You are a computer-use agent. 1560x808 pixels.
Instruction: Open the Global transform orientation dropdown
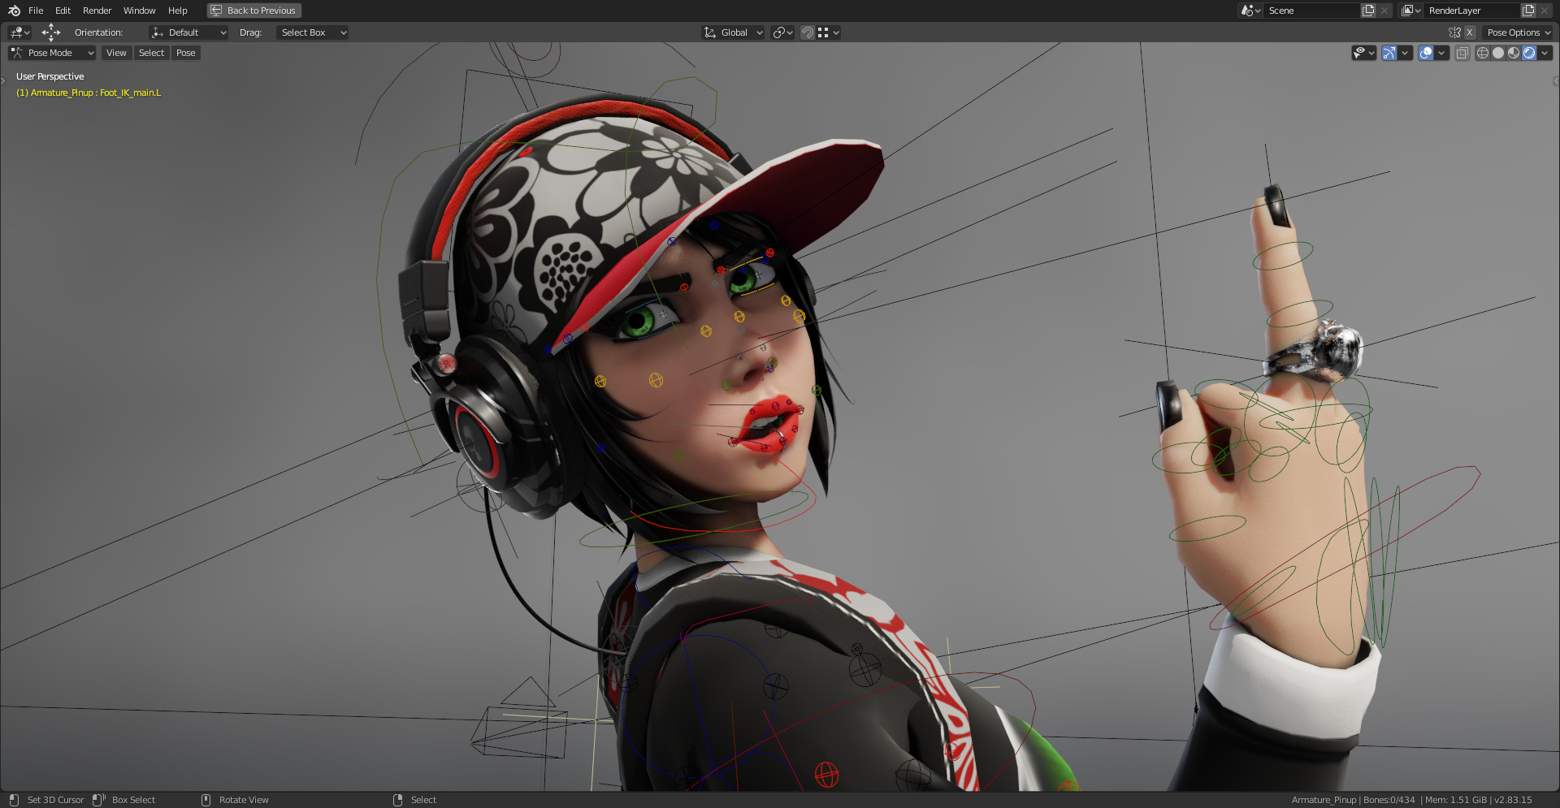(x=733, y=32)
